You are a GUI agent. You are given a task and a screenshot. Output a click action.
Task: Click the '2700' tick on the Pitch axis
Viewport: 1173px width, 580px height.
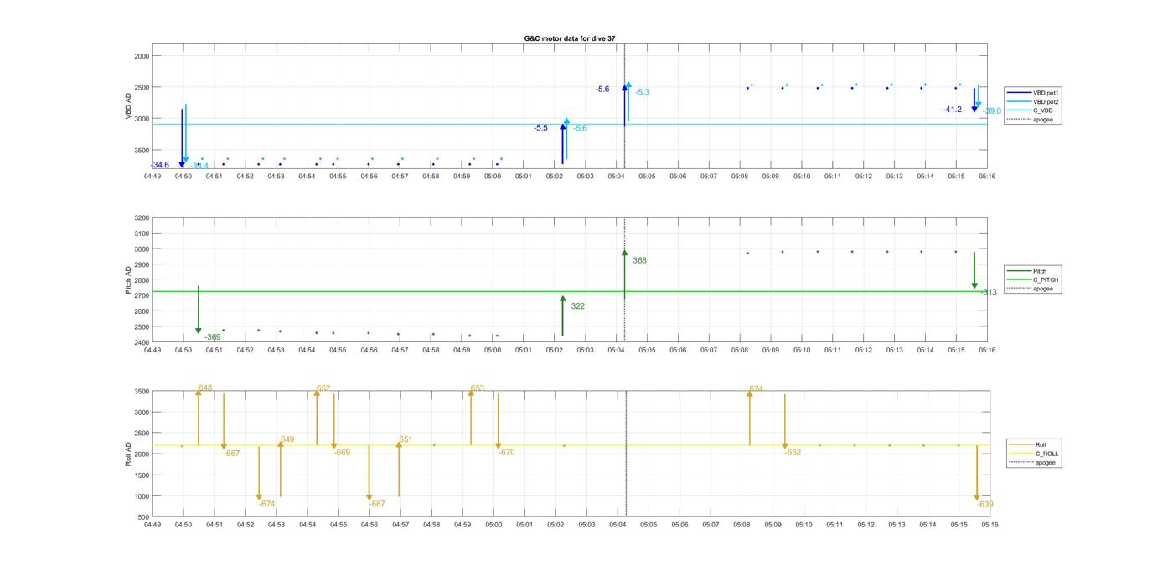point(141,295)
